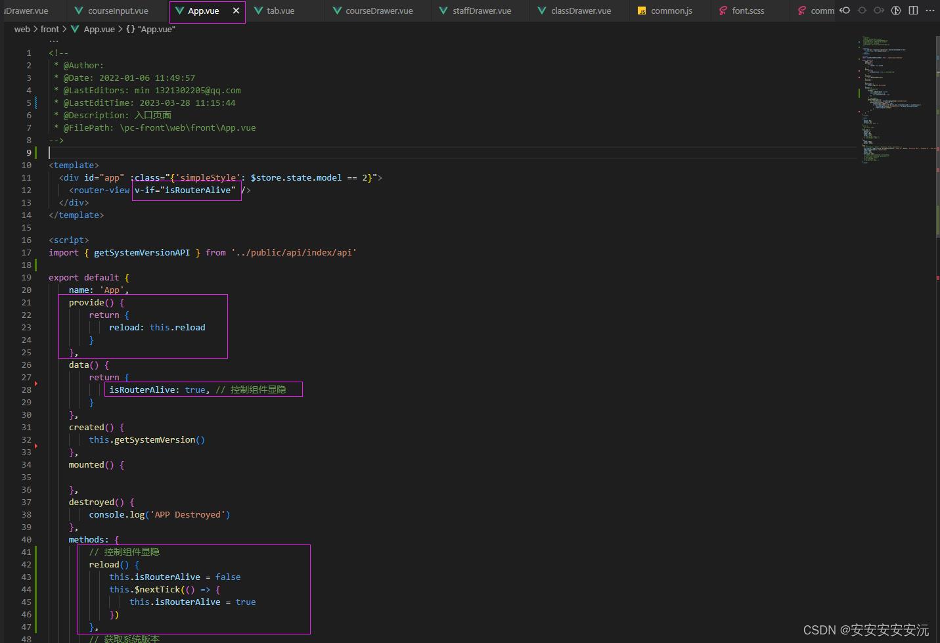940x643 pixels.
Task: Open the "App.vue" symbol breadcrumb
Action: click(150, 29)
